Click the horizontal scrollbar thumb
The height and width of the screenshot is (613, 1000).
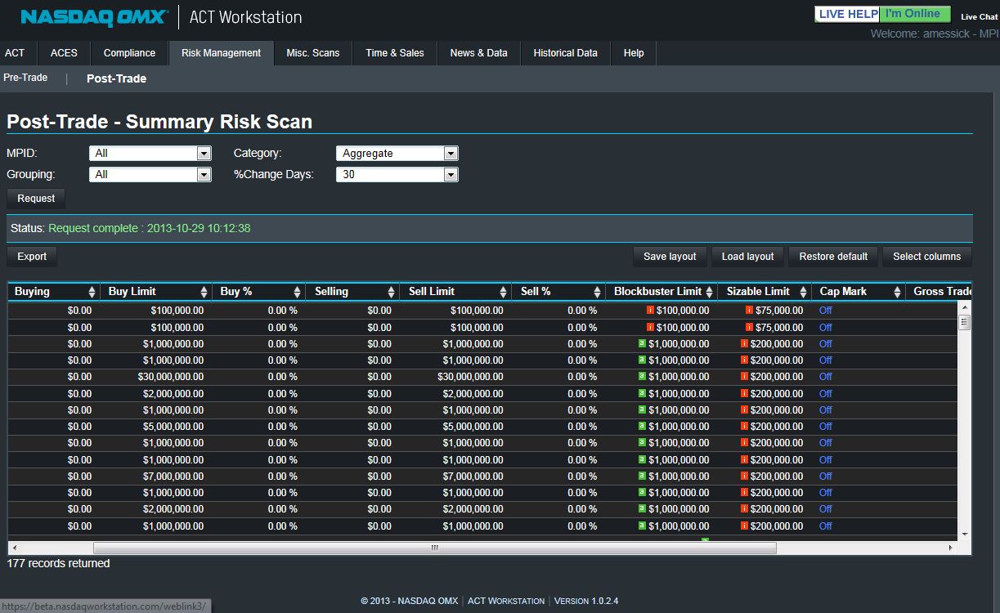point(435,548)
